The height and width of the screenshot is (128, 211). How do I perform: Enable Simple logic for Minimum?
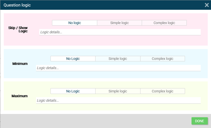(x=118, y=59)
